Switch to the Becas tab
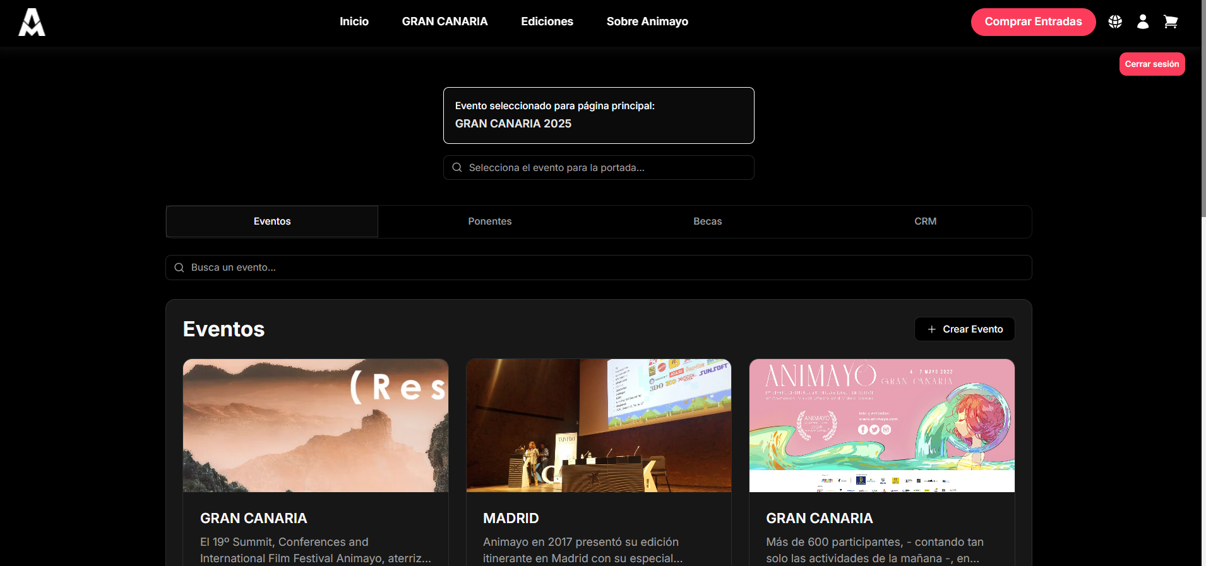This screenshot has height=566, width=1206. (708, 221)
